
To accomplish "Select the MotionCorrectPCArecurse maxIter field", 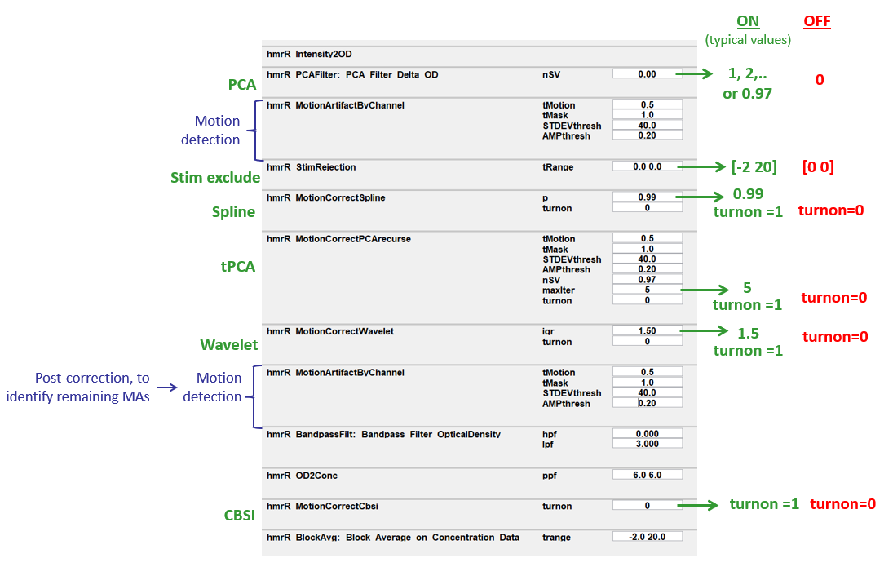I will (x=647, y=290).
